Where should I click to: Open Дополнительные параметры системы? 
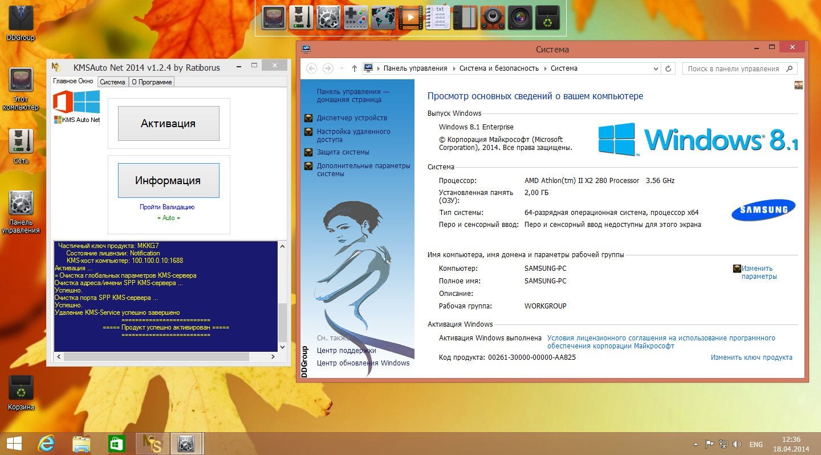point(363,170)
